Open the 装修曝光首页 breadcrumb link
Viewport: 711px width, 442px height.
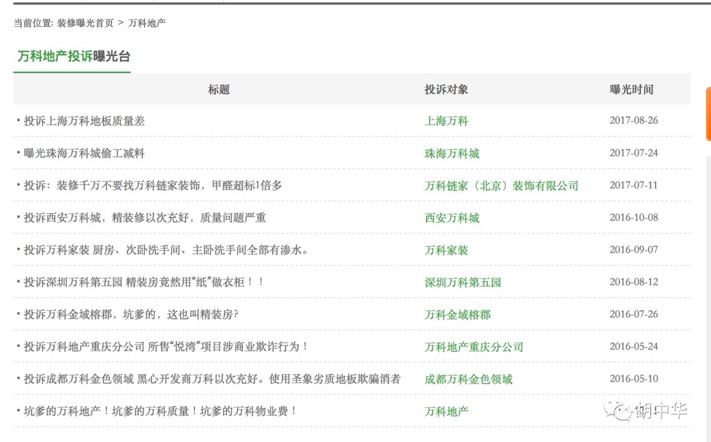(x=85, y=23)
